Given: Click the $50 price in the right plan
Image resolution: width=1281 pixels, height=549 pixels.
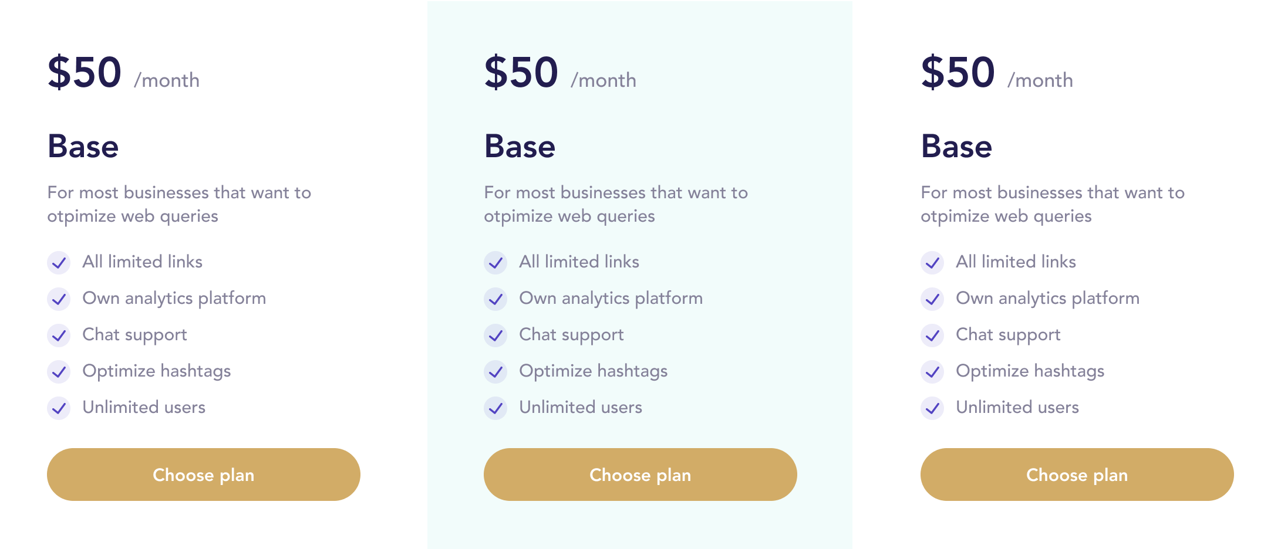Looking at the screenshot, I should (958, 73).
